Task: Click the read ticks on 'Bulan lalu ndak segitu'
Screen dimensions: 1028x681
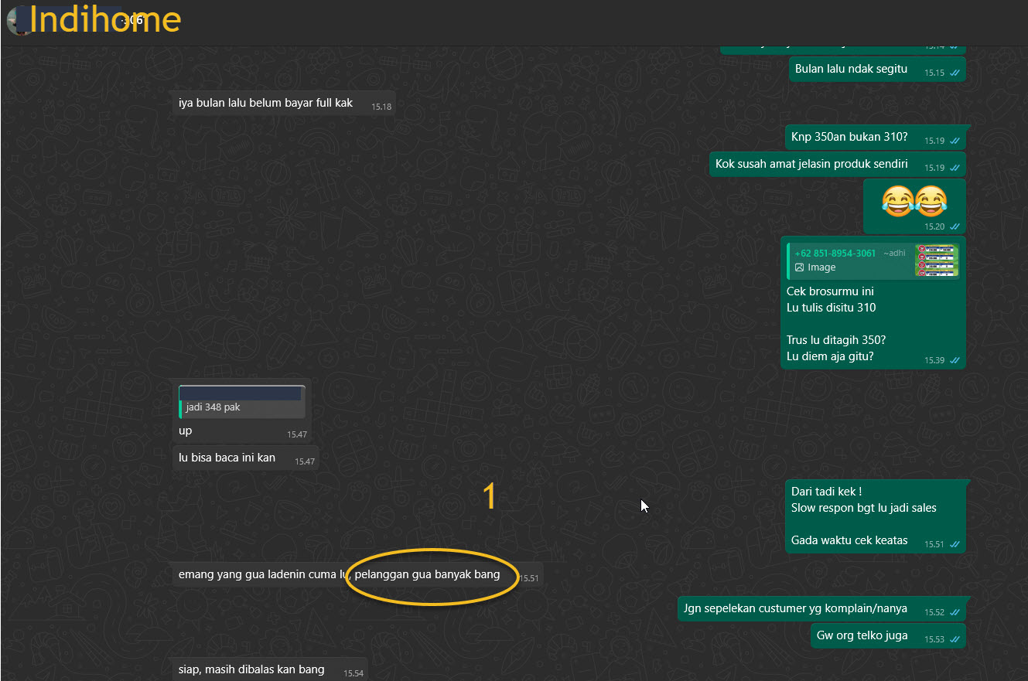Action: (x=955, y=72)
